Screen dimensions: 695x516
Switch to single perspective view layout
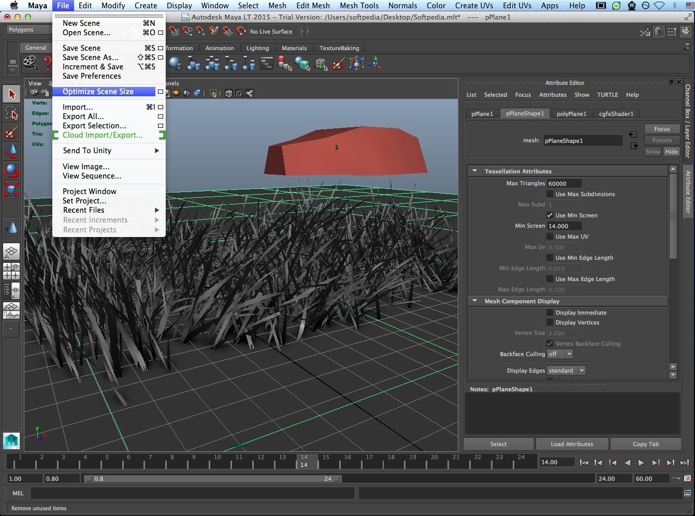coord(11,252)
